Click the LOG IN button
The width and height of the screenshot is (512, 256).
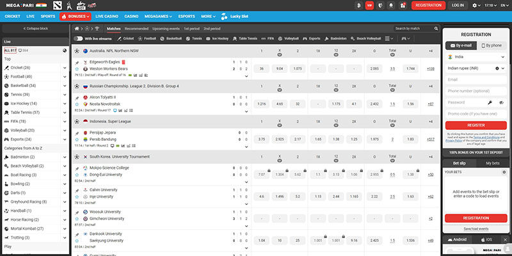pyautogui.click(x=458, y=5)
